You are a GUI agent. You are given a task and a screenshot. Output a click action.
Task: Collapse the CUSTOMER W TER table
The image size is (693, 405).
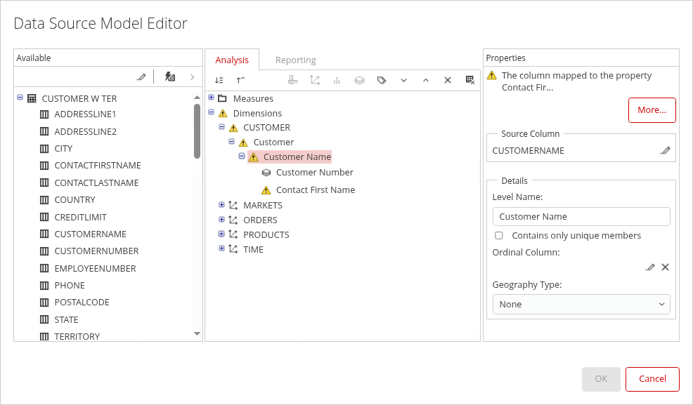coord(20,98)
